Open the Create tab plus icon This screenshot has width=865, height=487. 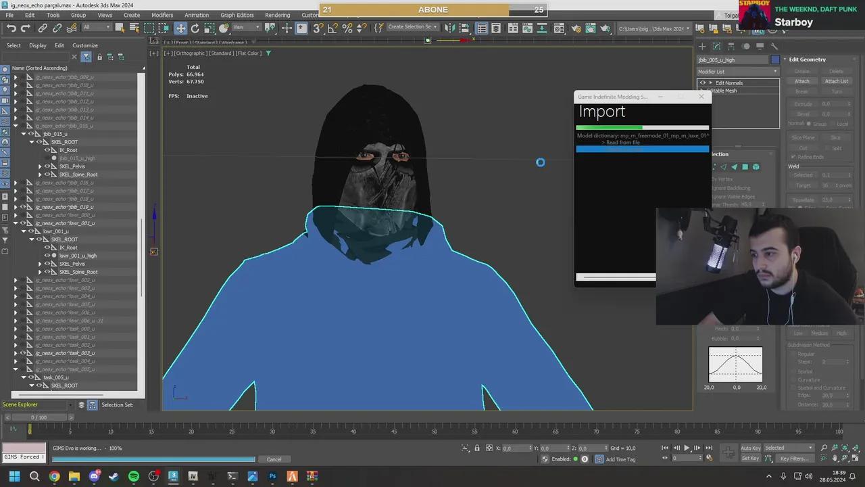tap(702, 46)
